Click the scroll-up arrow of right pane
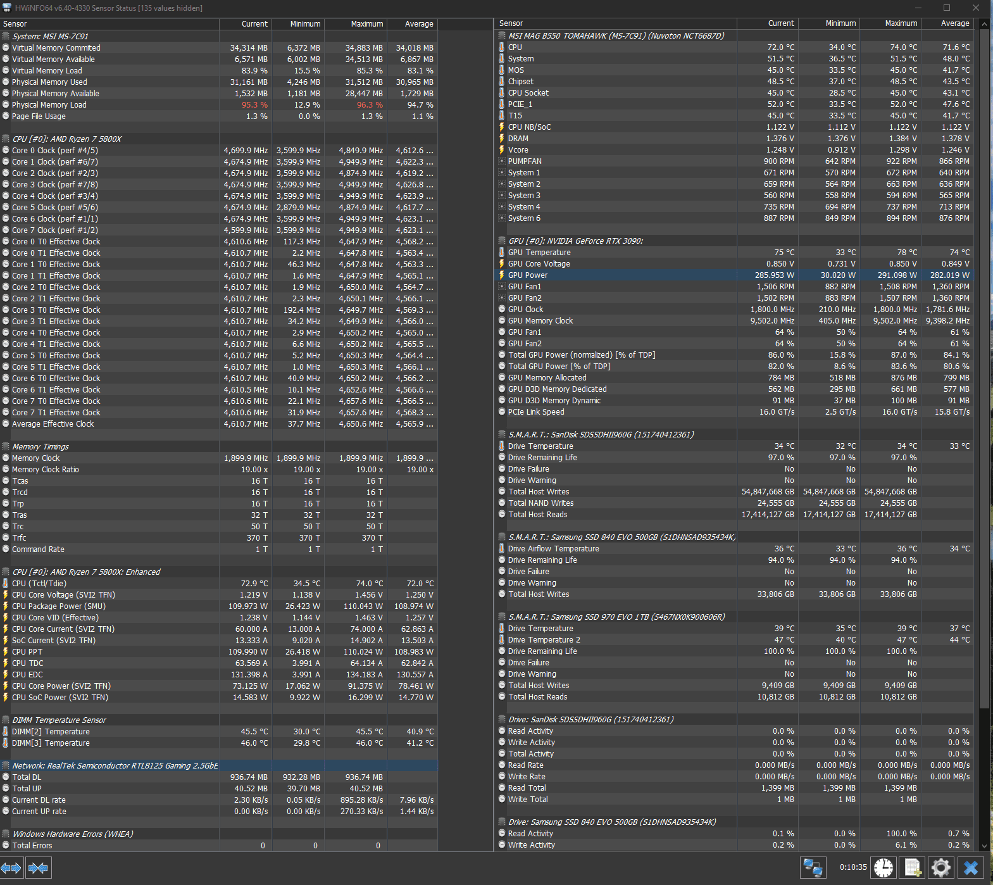The height and width of the screenshot is (885, 993). [984, 23]
